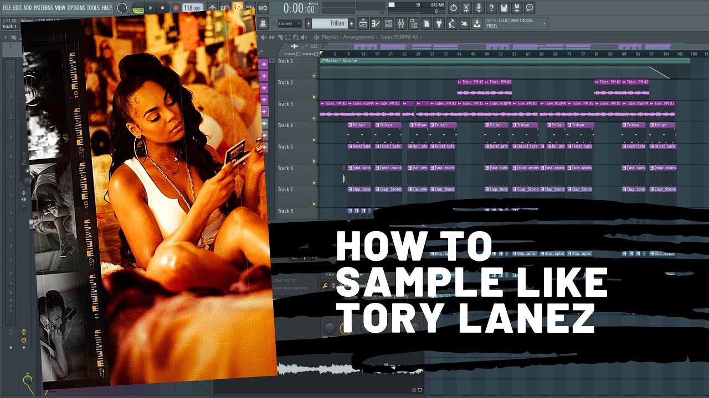Mute Track 4 with its green light
The height and width of the screenshot is (398, 709).
[x=314, y=140]
